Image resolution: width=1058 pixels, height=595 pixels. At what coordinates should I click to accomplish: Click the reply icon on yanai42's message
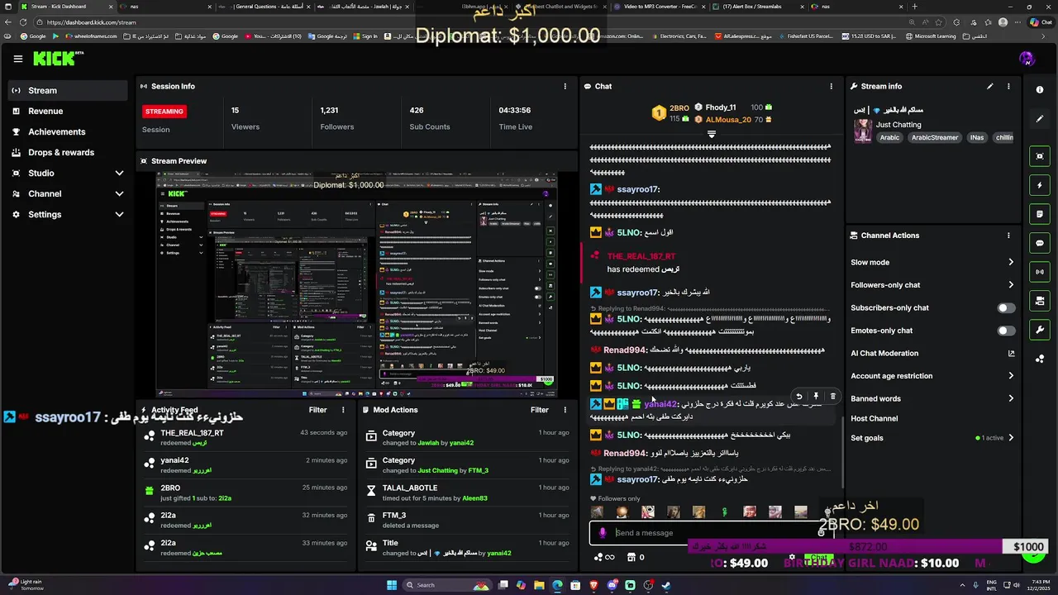(x=798, y=397)
